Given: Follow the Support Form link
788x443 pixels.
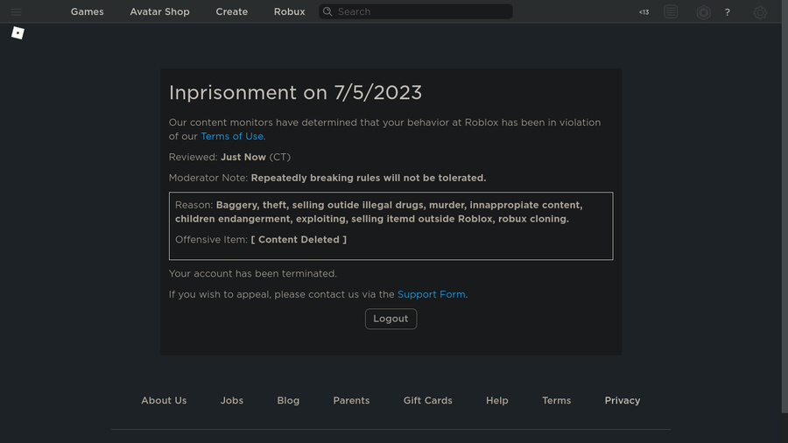Looking at the screenshot, I should tap(431, 295).
